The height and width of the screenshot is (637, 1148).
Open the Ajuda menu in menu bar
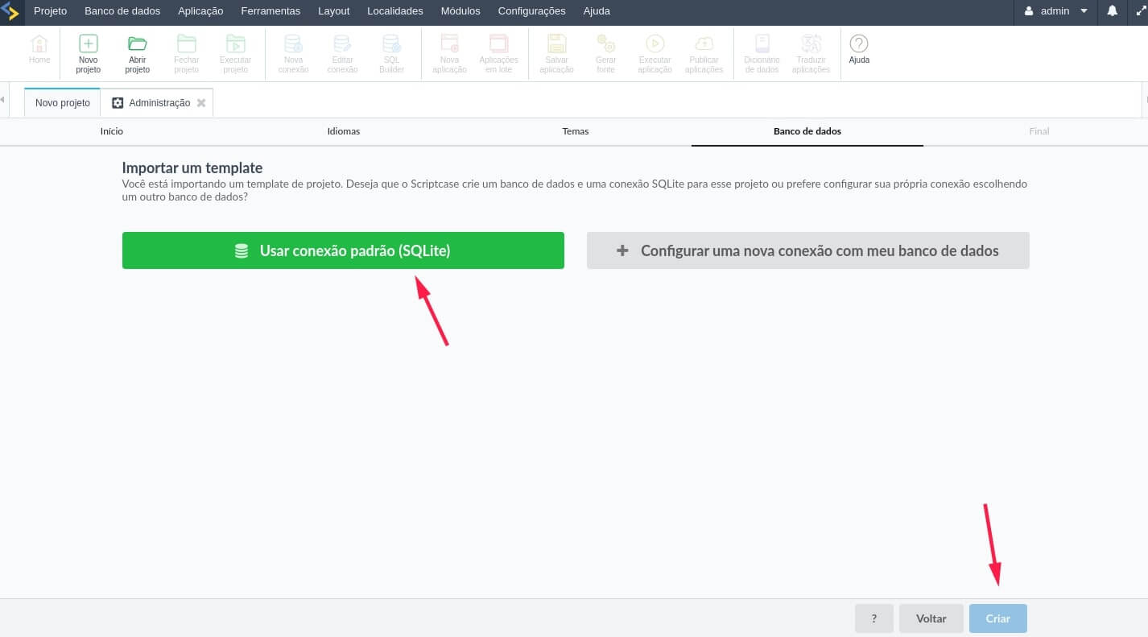click(597, 11)
